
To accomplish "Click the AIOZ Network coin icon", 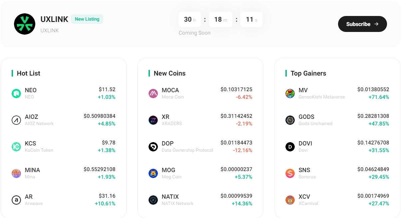I will [x=16, y=120].
